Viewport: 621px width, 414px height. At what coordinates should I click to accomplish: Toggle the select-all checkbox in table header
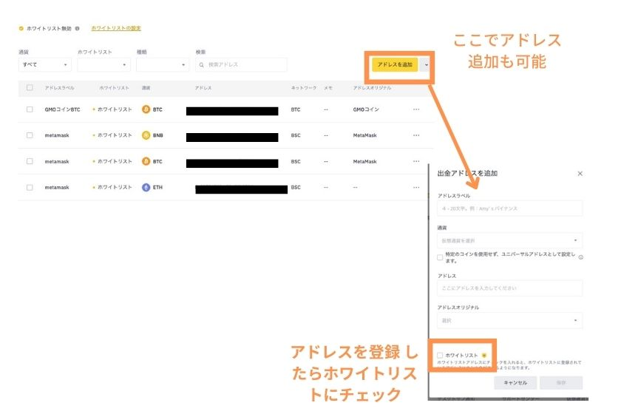coord(30,87)
